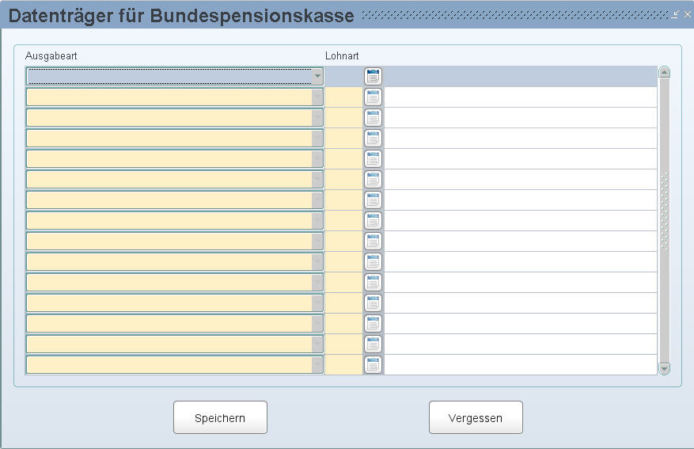Open Lohnart lookup list in fourth row
This screenshot has height=449, width=694.
[373, 138]
